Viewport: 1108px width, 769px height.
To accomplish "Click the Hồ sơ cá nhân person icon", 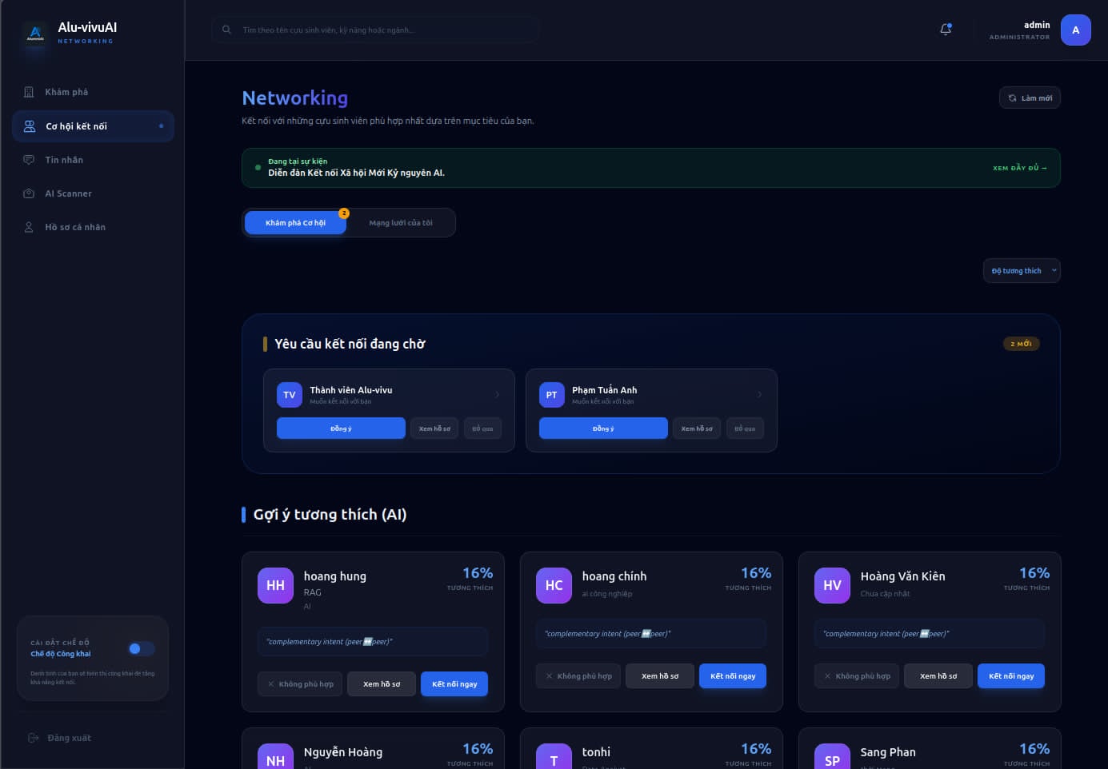I will tap(29, 227).
